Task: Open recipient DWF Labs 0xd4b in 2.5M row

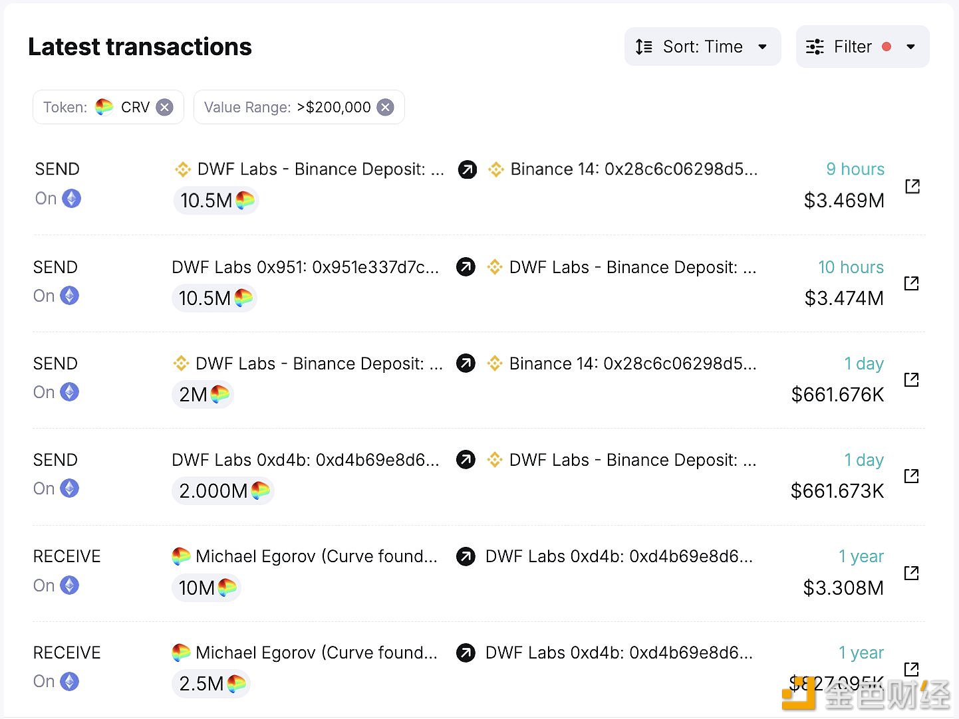Action: tap(619, 653)
